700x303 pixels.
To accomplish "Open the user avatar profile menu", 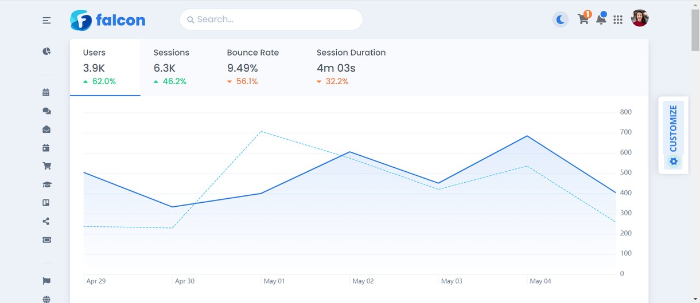I will coord(640,18).
